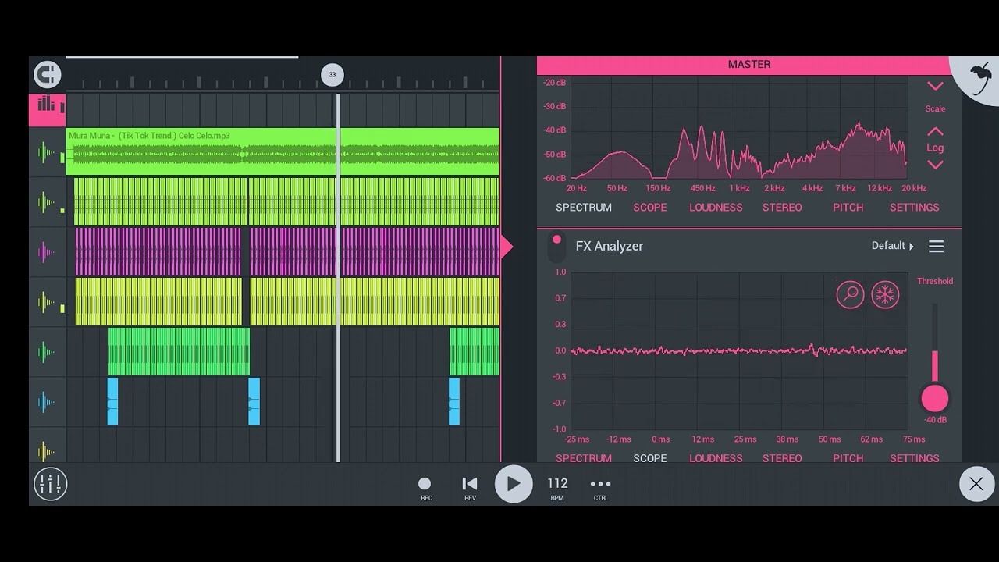999x562 pixels.
Task: Click the chevron above Log
Action: [935, 132]
